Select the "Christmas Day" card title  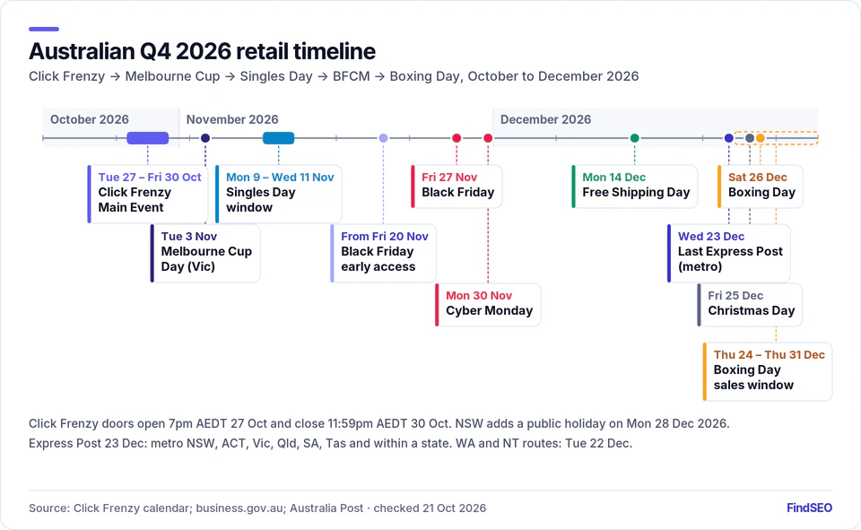pos(752,310)
